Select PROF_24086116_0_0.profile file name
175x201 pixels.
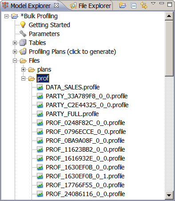[85, 194]
